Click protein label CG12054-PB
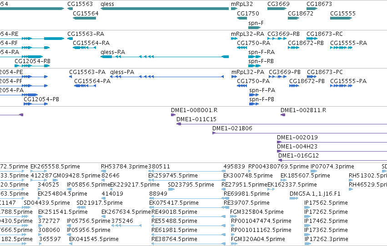 point(41,99)
